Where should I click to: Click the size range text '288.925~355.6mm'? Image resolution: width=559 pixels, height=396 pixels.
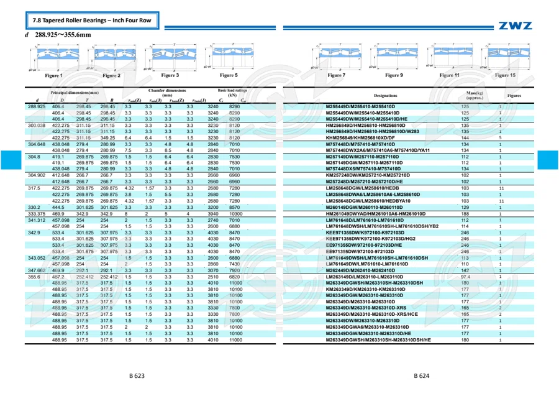pyautogui.click(x=63, y=35)
